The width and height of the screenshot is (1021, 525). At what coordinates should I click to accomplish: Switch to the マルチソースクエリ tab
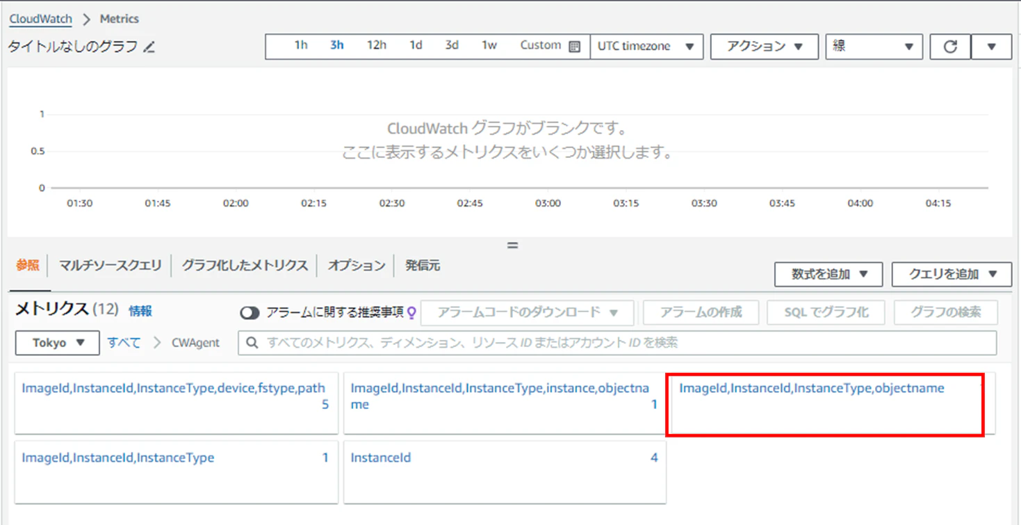(x=110, y=266)
